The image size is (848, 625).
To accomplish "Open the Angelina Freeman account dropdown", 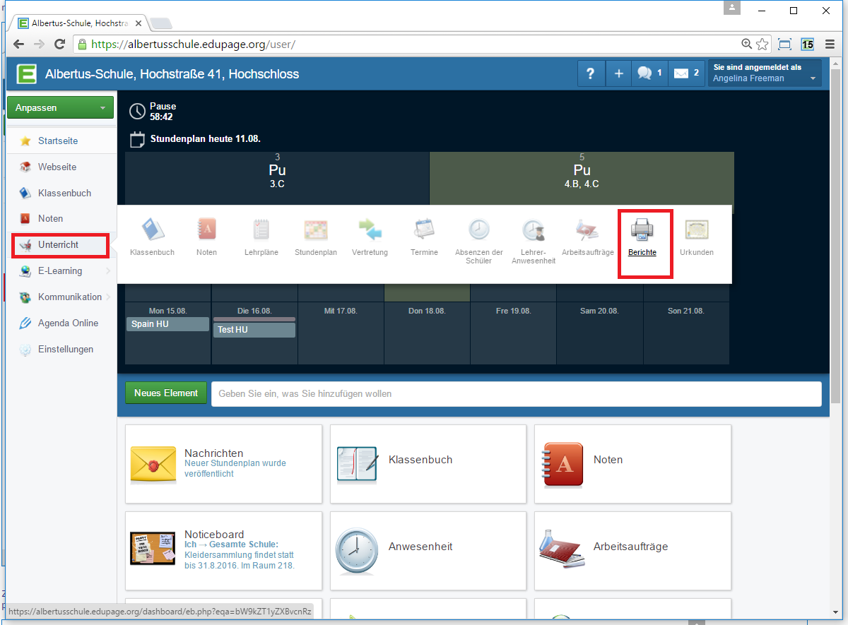I will point(765,73).
